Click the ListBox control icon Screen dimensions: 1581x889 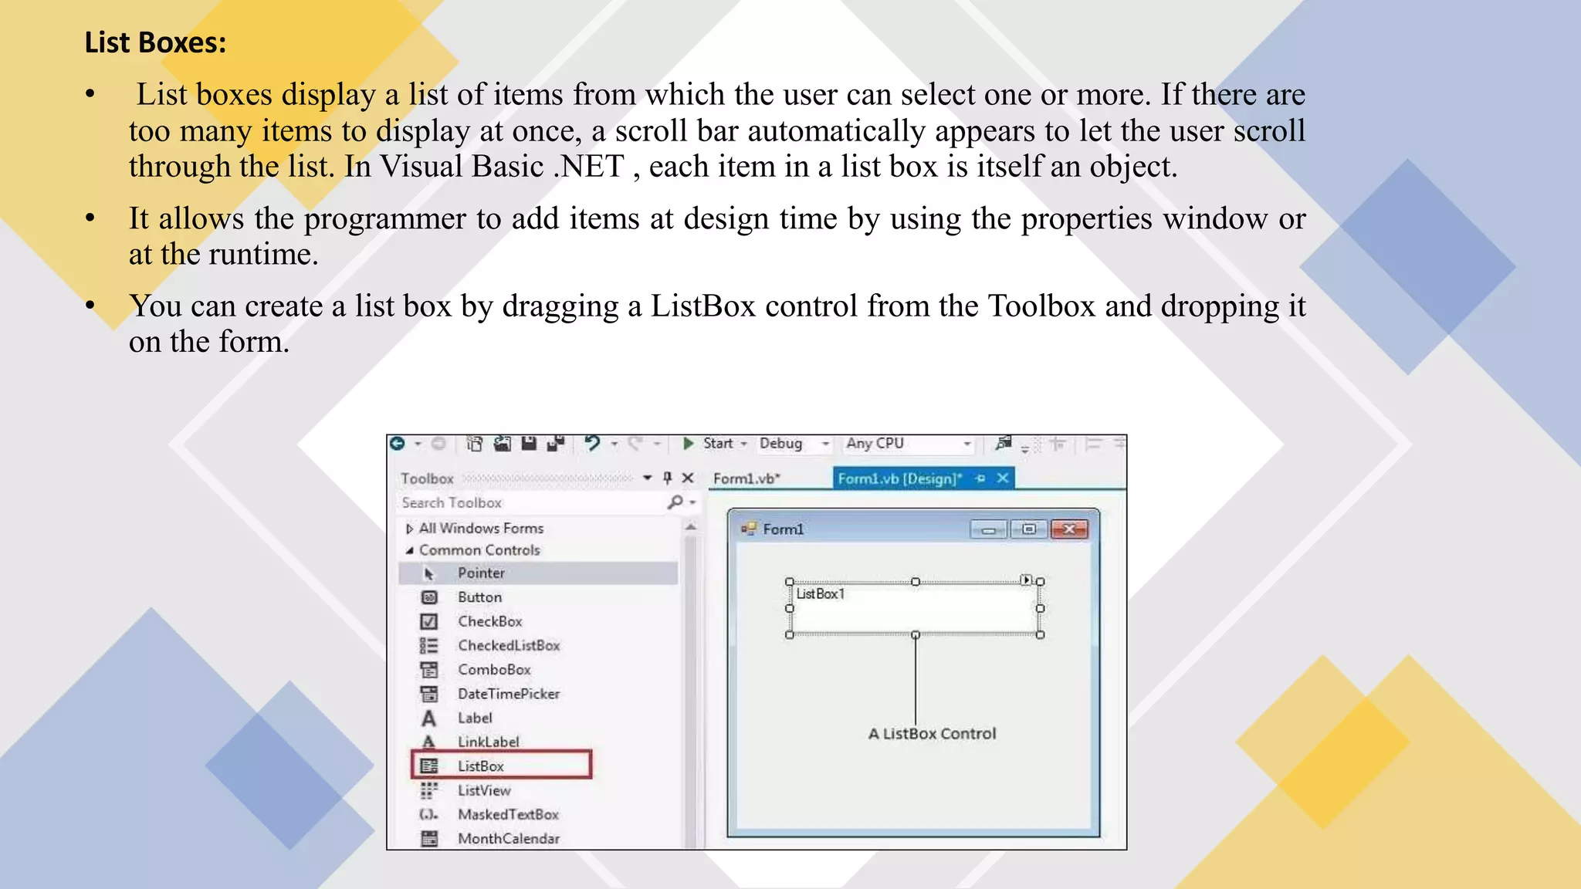tap(429, 766)
